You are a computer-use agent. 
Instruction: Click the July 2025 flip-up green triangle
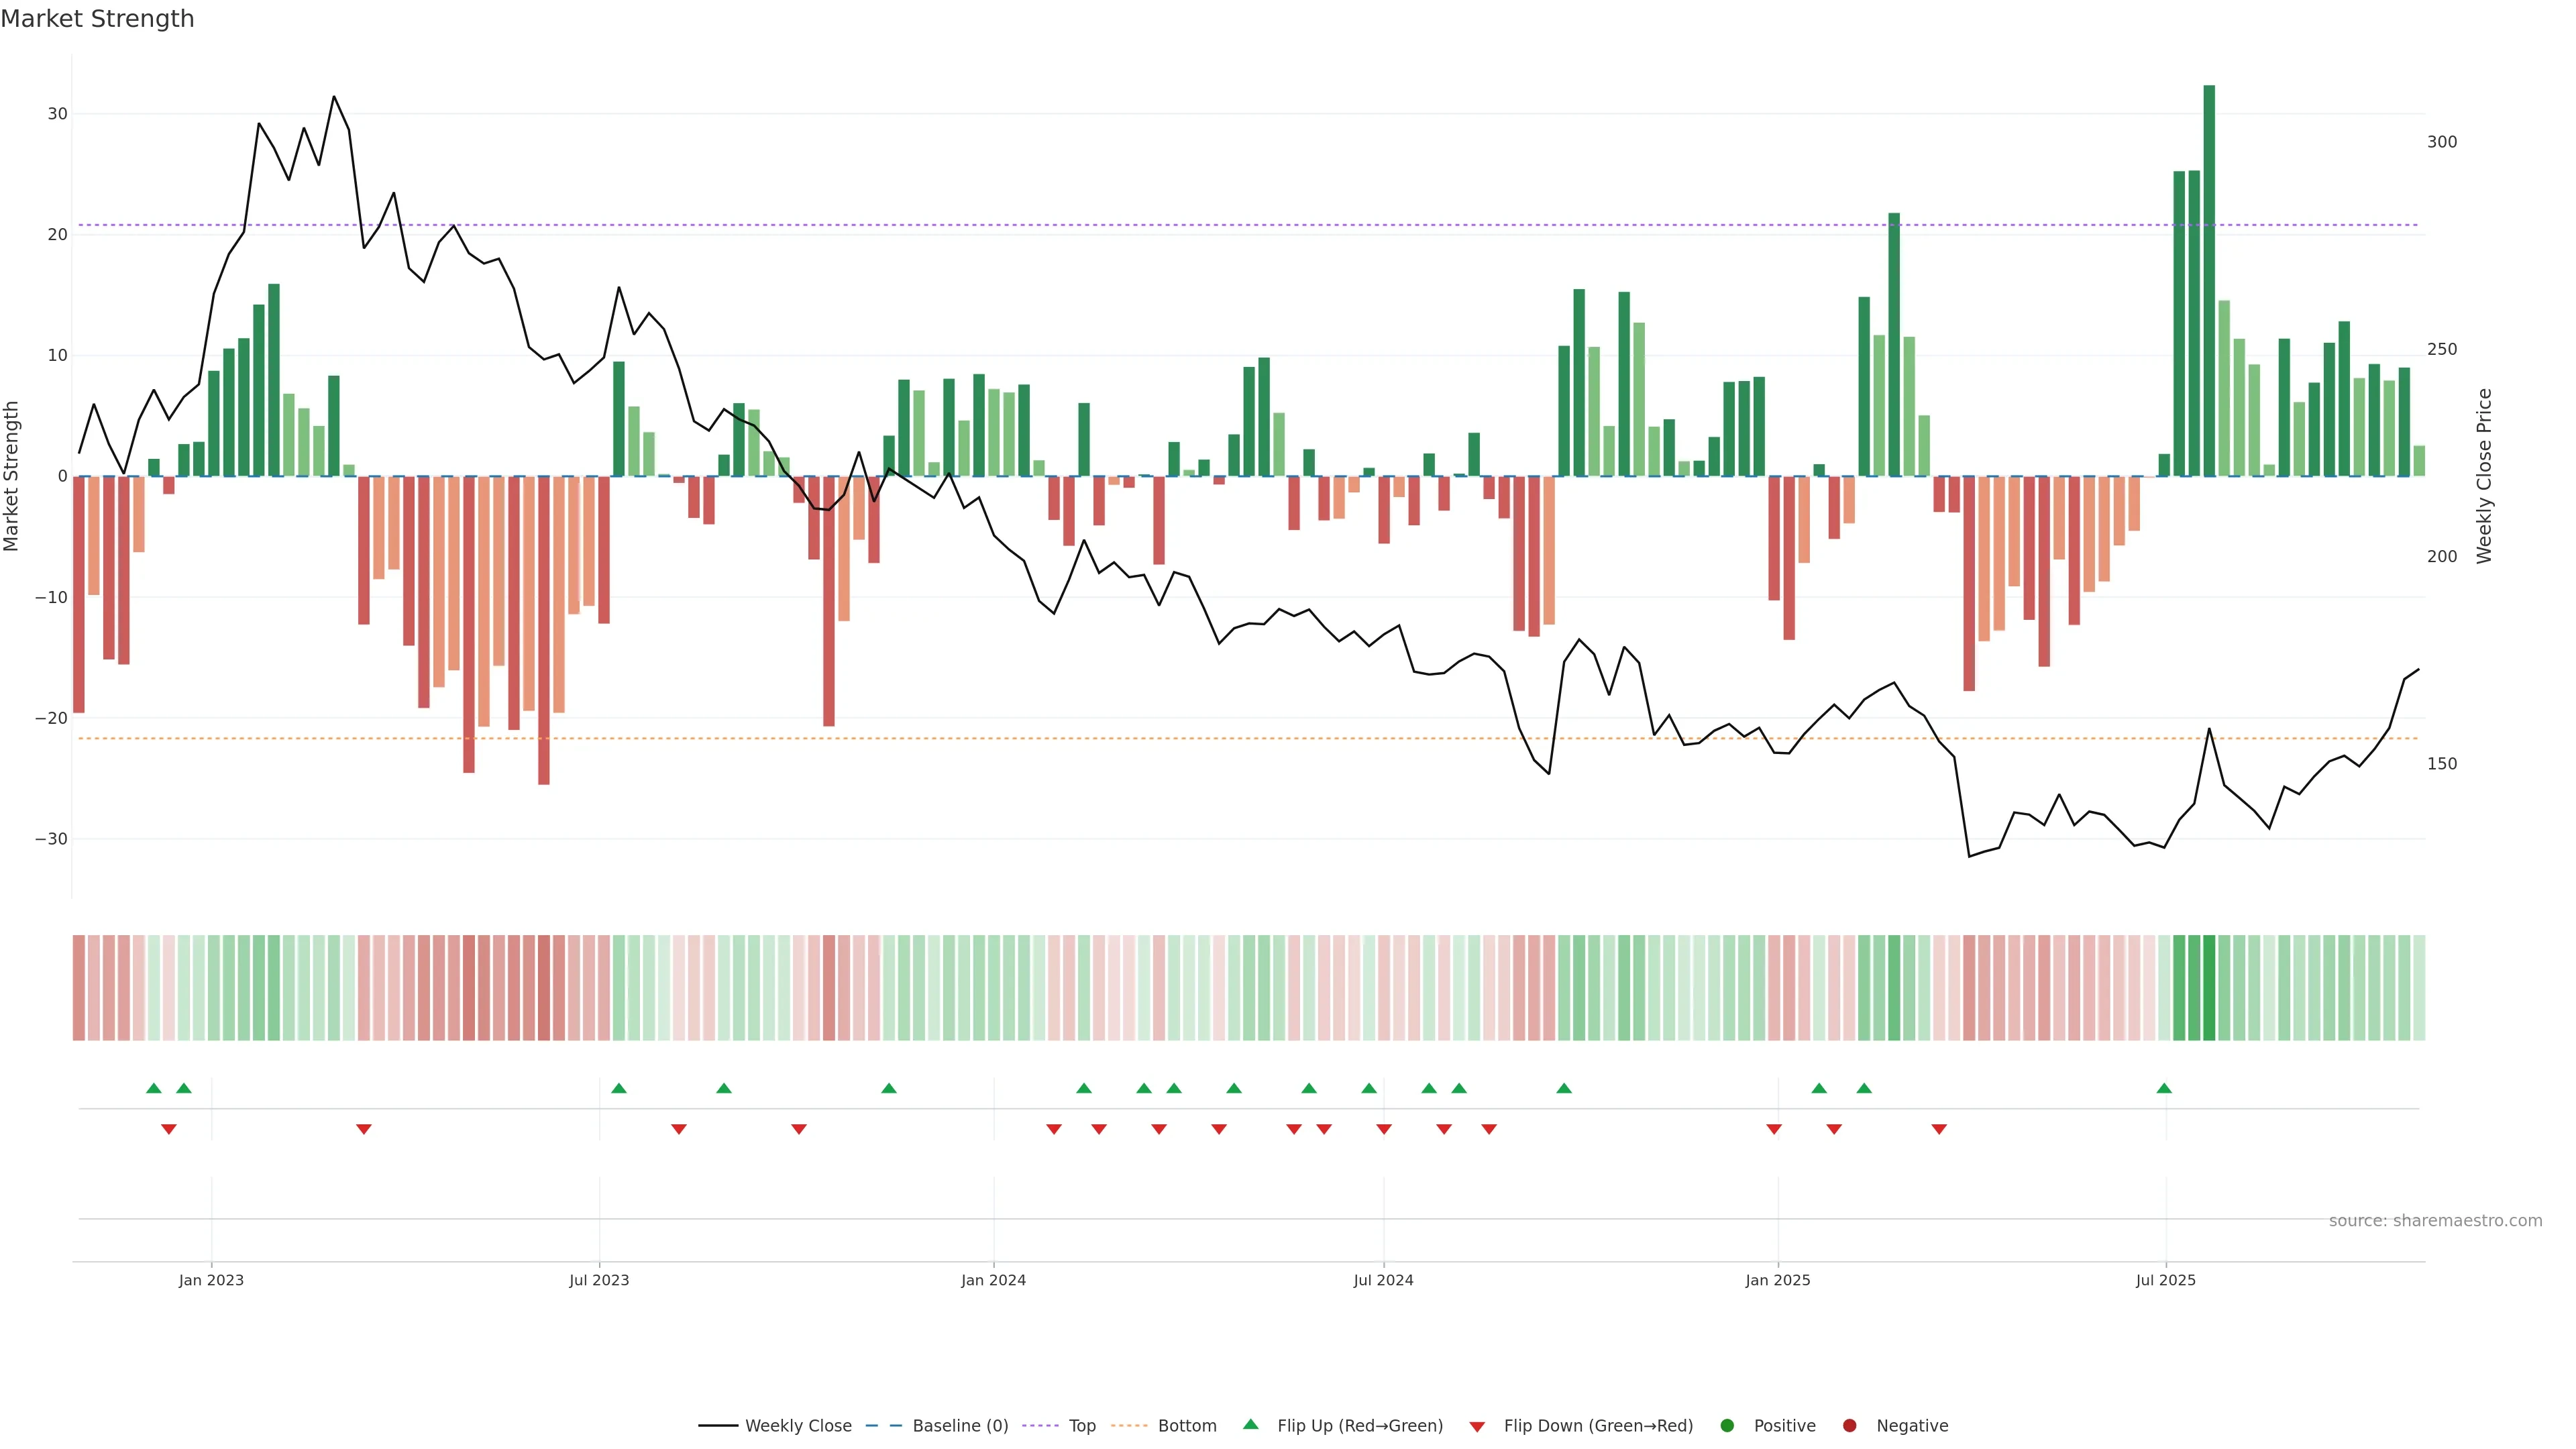2164,1088
